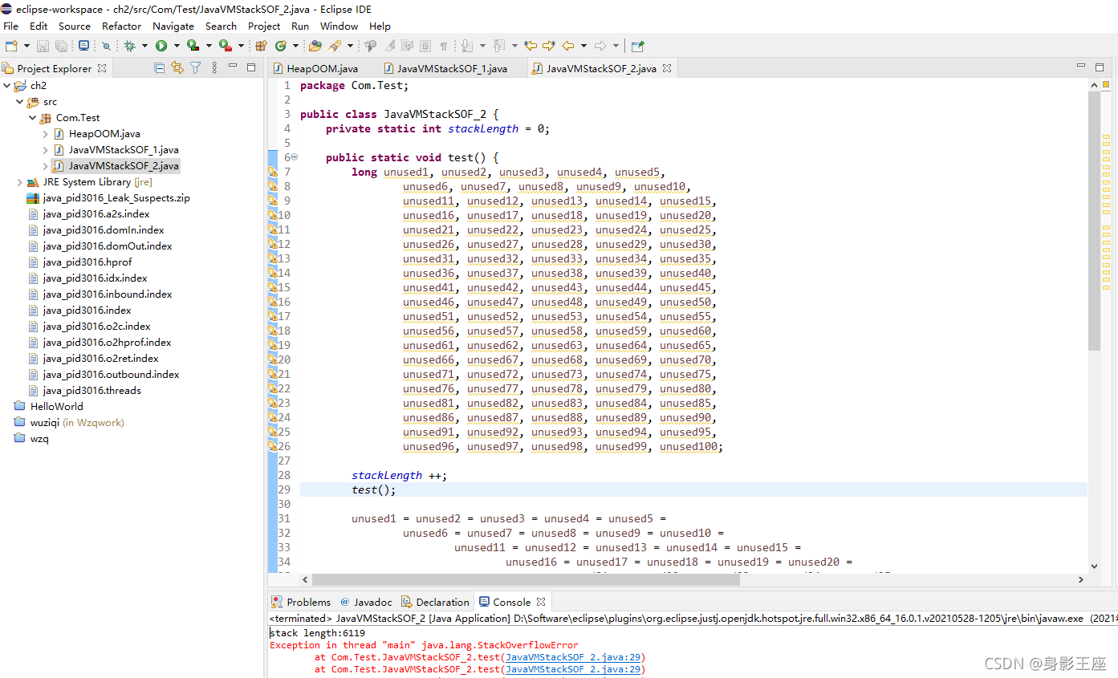Click the New Java Class icon

[x=281, y=46]
